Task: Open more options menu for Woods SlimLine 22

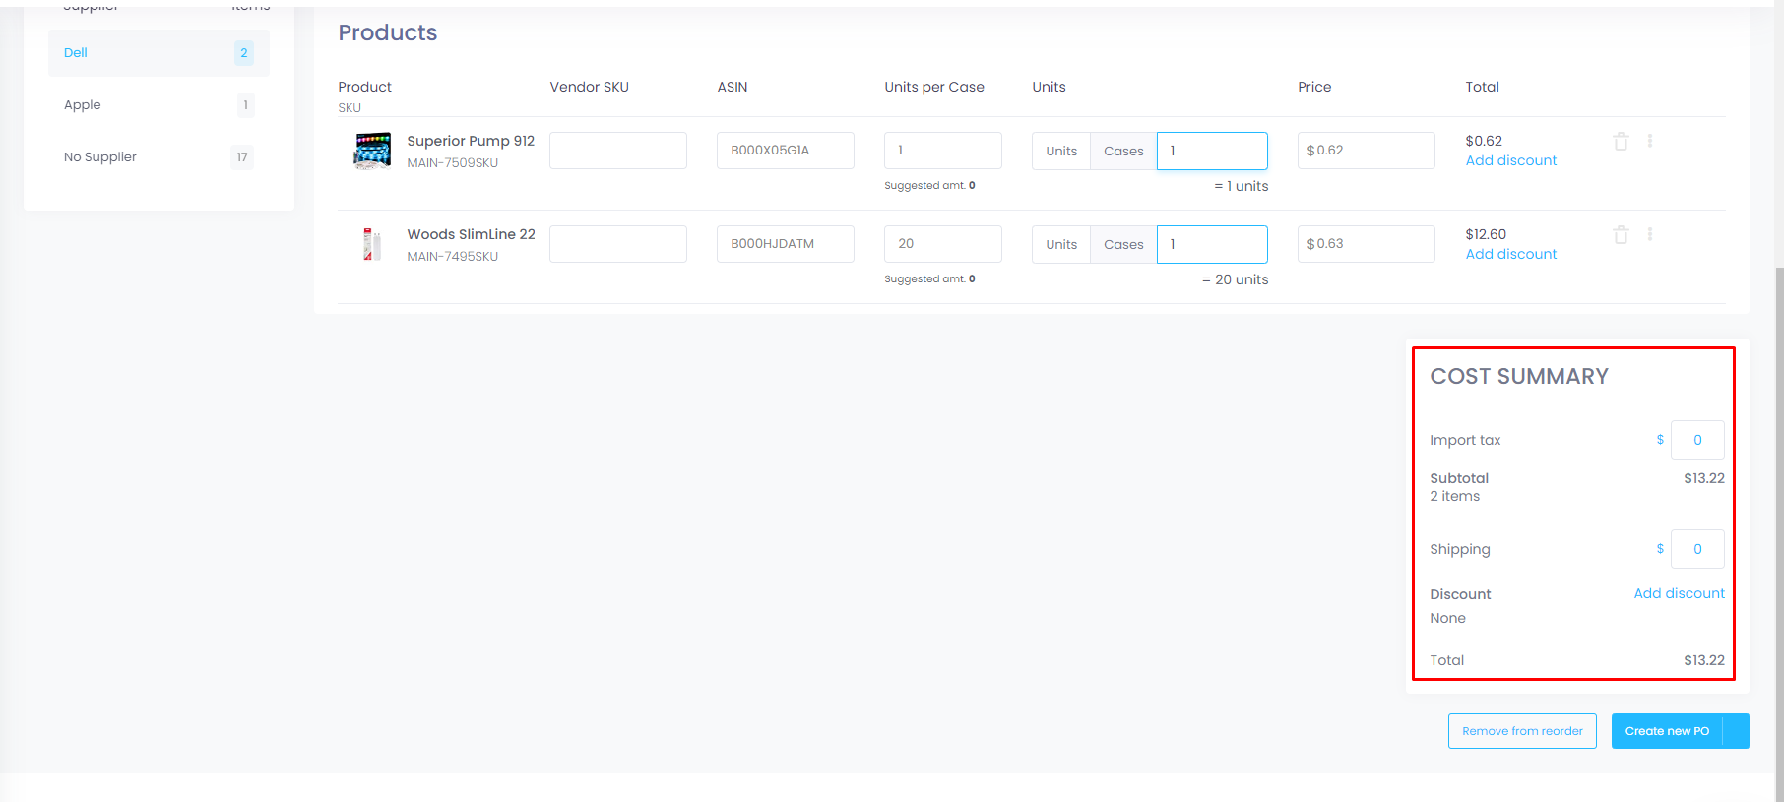Action: coord(1650,234)
